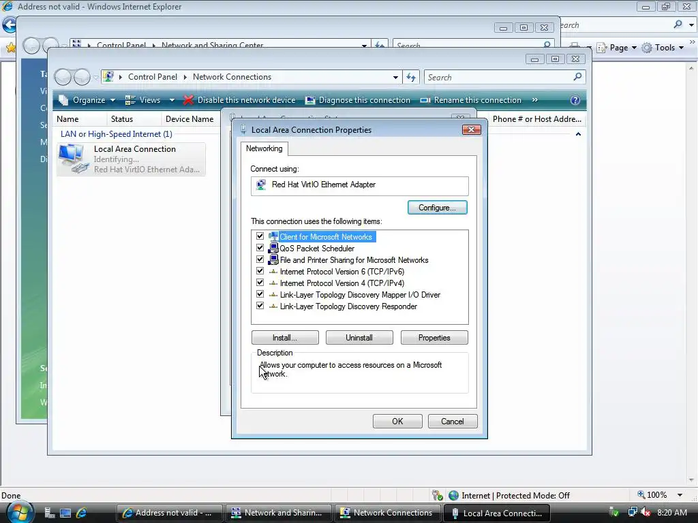
Task: Select the Local Area Connection item icon
Action: pos(74,159)
